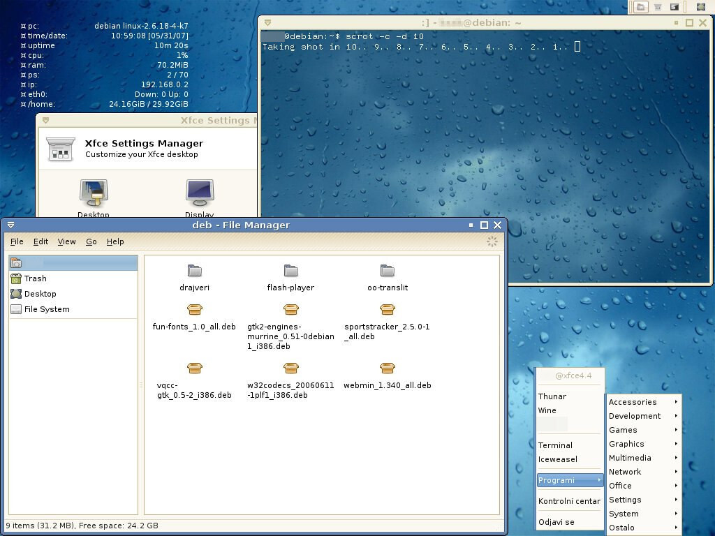Open the Go menu
The width and height of the screenshot is (715, 536).
coord(91,241)
